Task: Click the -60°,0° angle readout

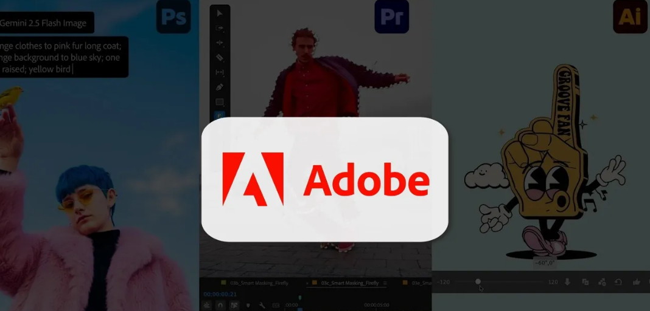Action: (545, 262)
